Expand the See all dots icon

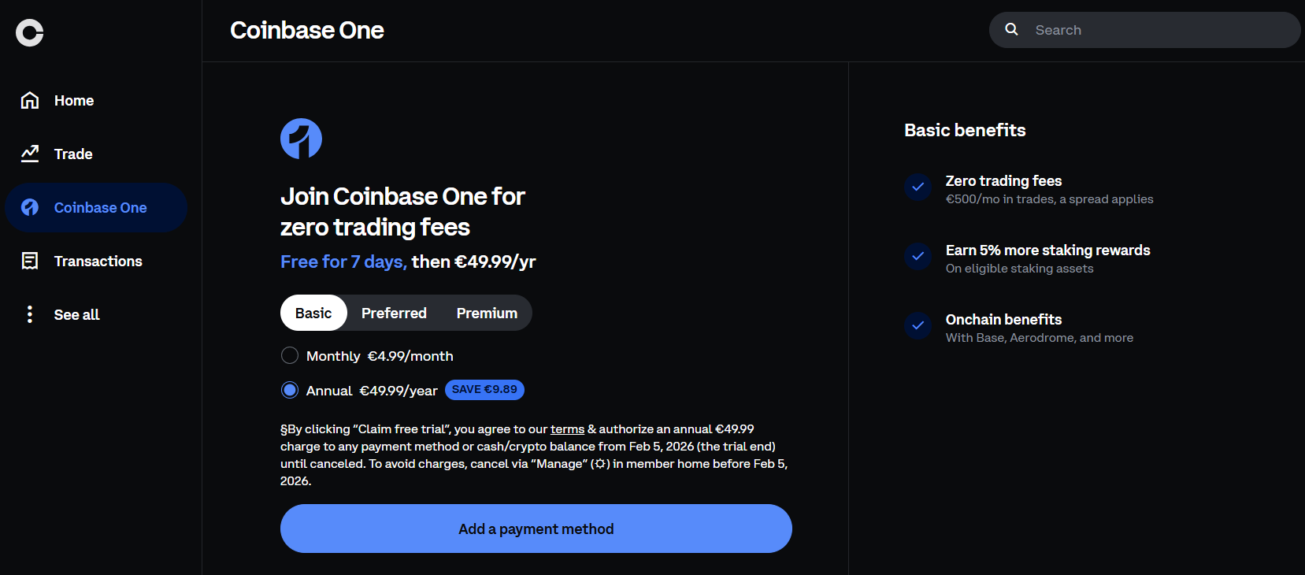point(30,314)
